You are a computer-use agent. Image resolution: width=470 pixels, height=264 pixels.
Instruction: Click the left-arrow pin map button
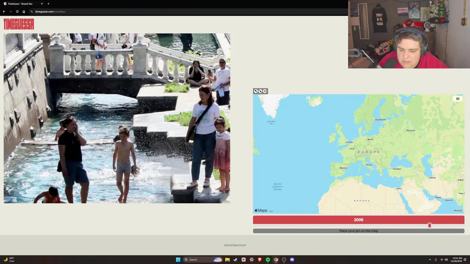265,91
